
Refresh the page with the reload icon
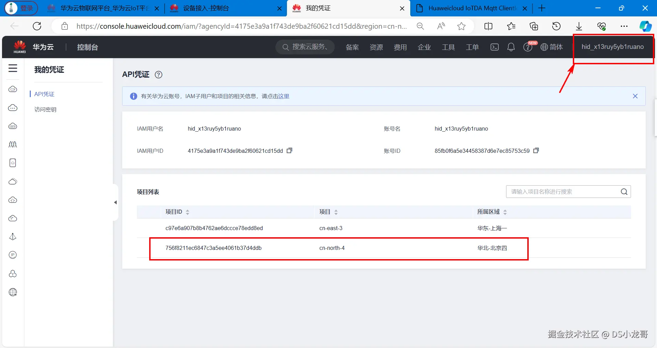pyautogui.click(x=37, y=26)
